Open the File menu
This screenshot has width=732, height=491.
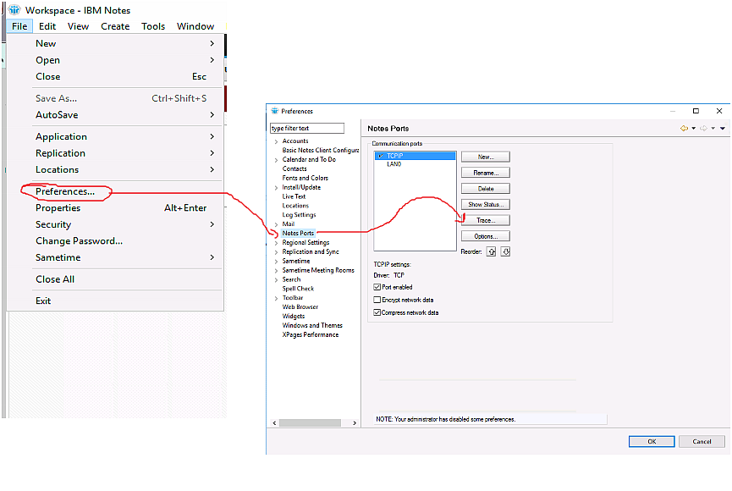pyautogui.click(x=19, y=26)
